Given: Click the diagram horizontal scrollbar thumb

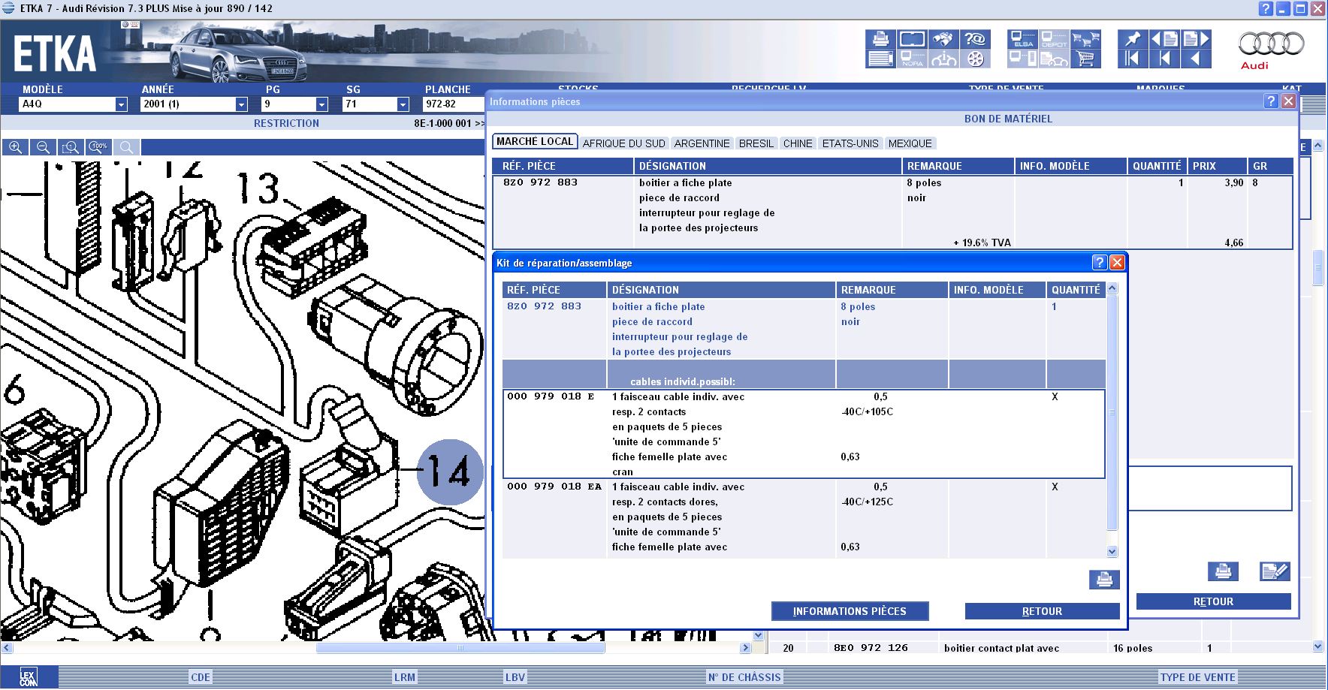Looking at the screenshot, I should [x=460, y=647].
